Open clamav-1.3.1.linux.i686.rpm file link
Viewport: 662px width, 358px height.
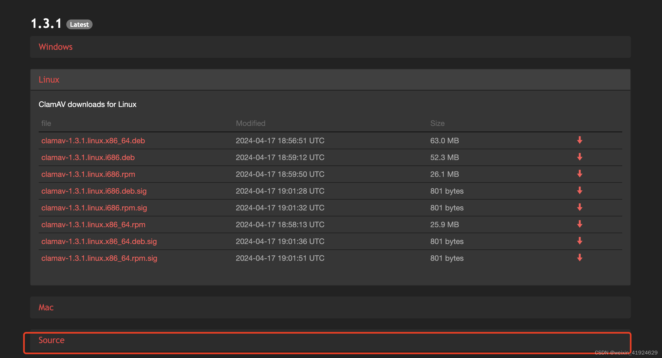[x=88, y=174]
